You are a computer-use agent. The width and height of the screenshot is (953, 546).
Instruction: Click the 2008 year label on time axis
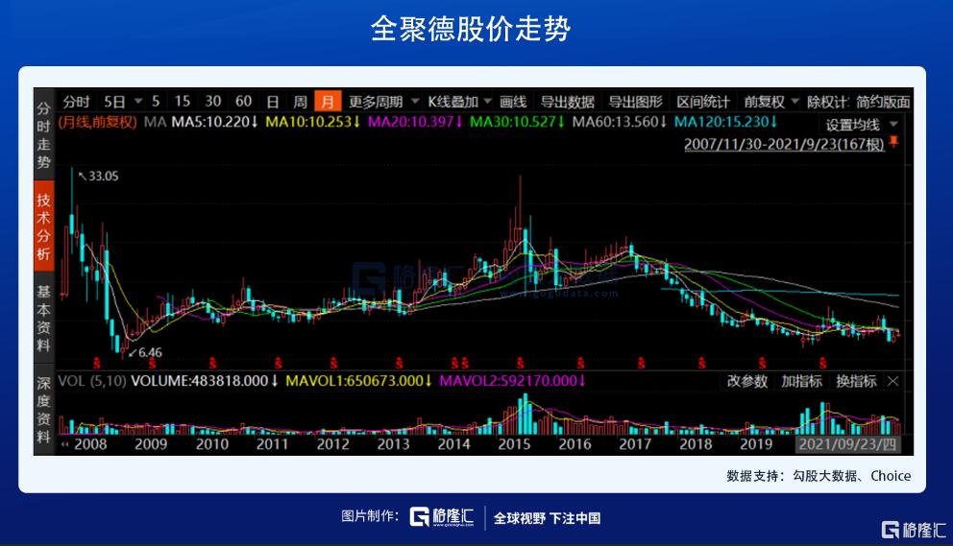(90, 444)
